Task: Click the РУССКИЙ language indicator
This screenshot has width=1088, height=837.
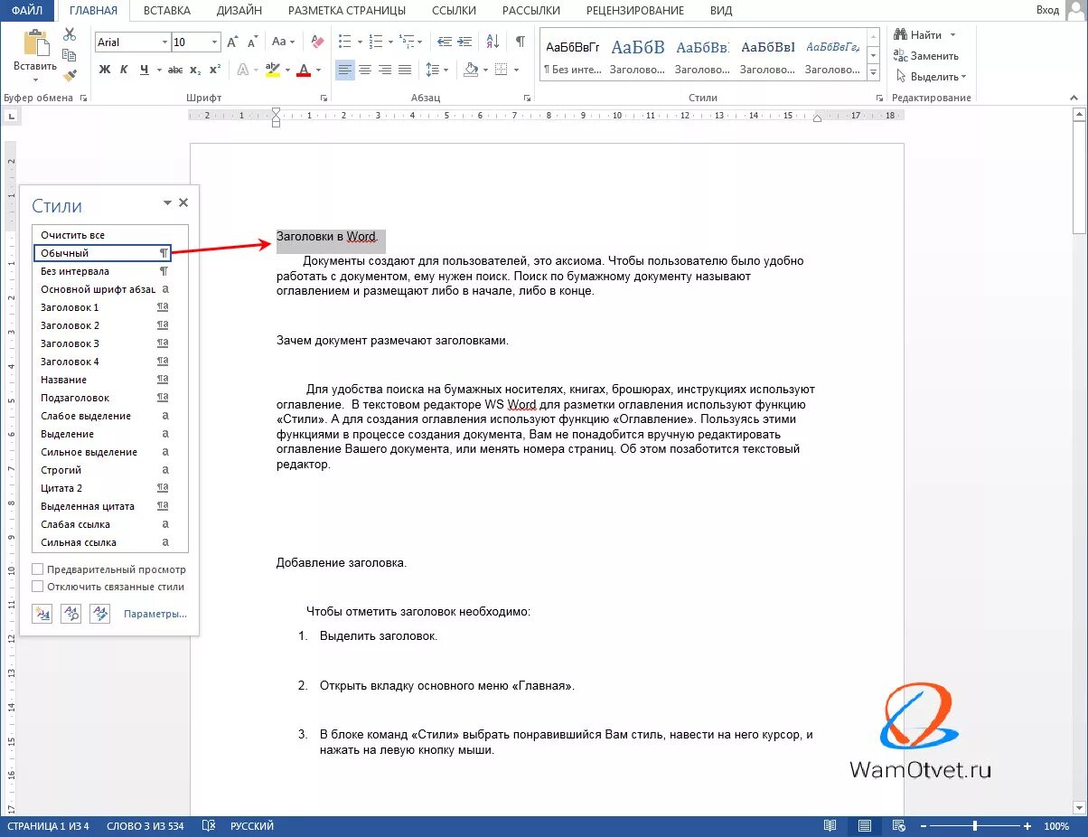Action: pos(252,826)
